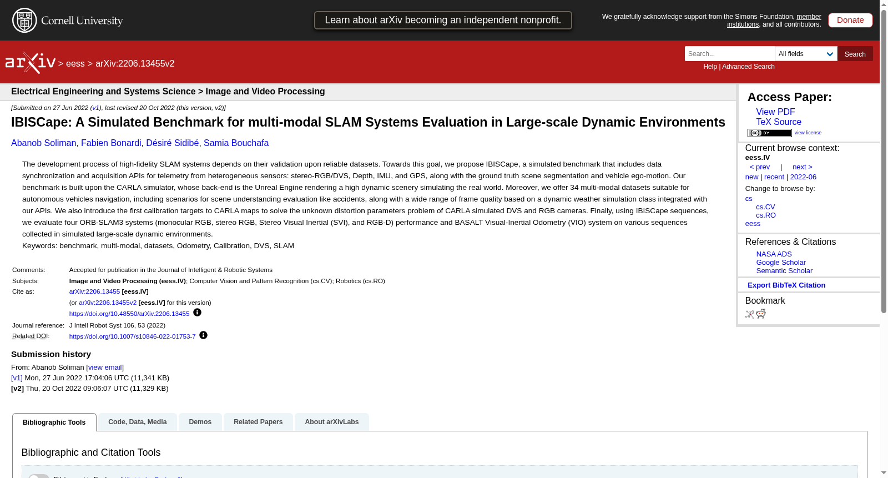The width and height of the screenshot is (888, 478).
Task: Open the arXiv home logo
Action: coord(31,63)
